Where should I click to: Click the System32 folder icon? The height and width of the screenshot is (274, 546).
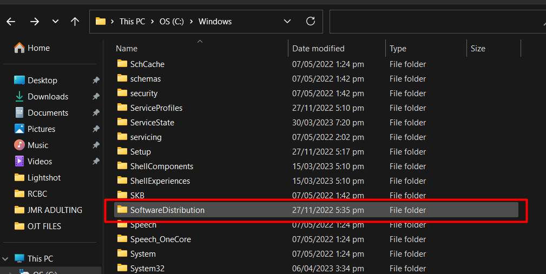click(122, 268)
